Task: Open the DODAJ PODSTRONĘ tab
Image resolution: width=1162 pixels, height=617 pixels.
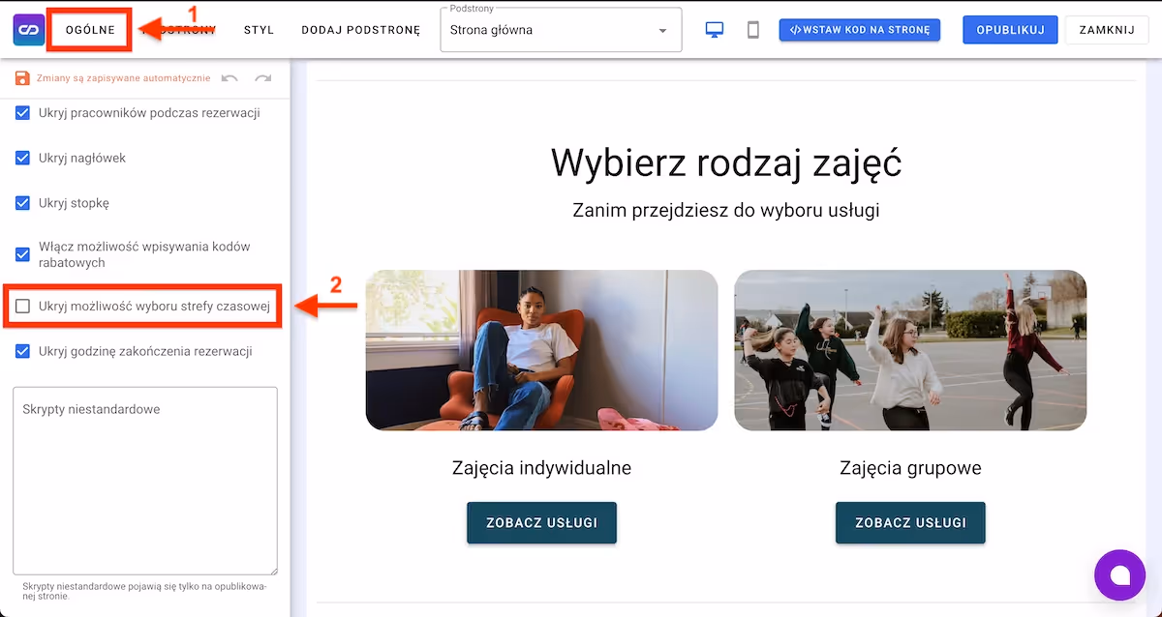Action: point(360,30)
